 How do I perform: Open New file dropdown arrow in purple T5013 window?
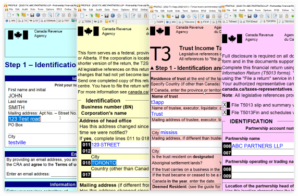[x=231, y=16]
